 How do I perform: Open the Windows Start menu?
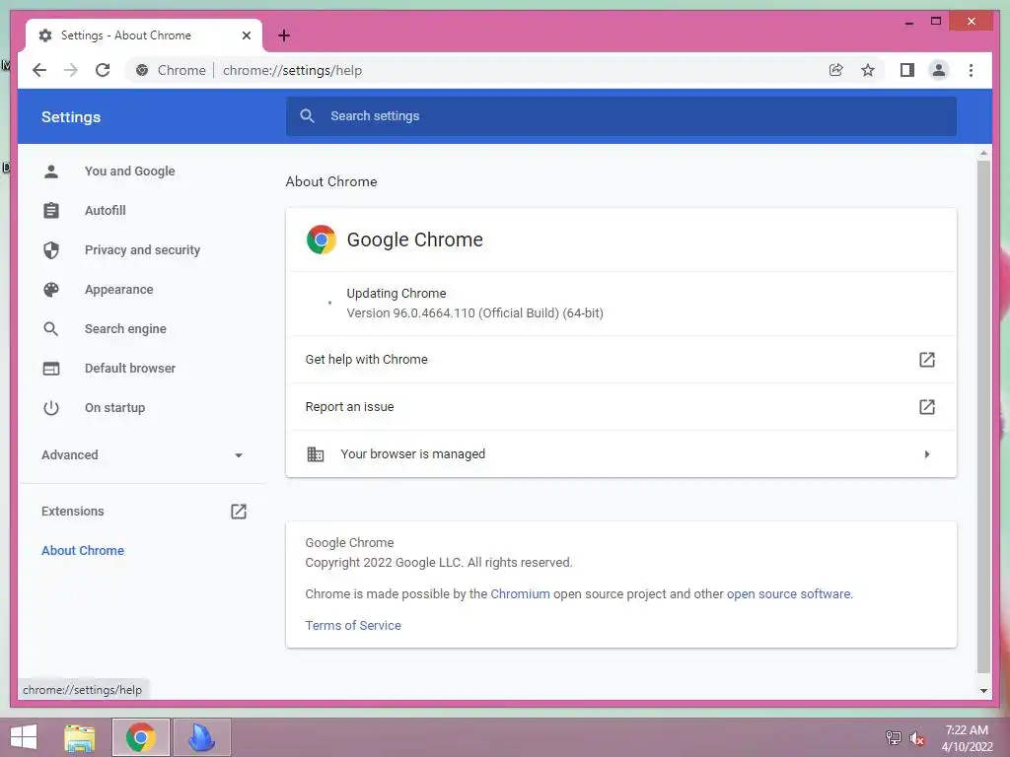24,737
